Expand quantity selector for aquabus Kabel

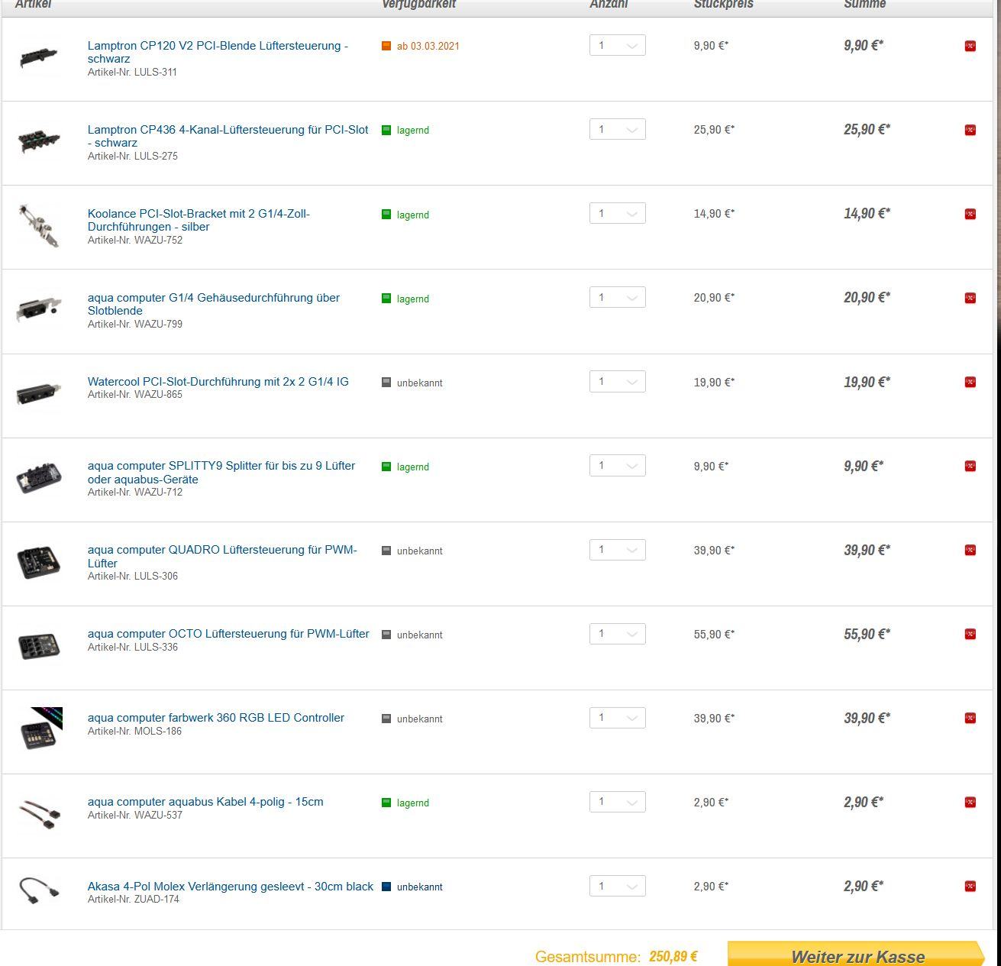click(x=618, y=801)
